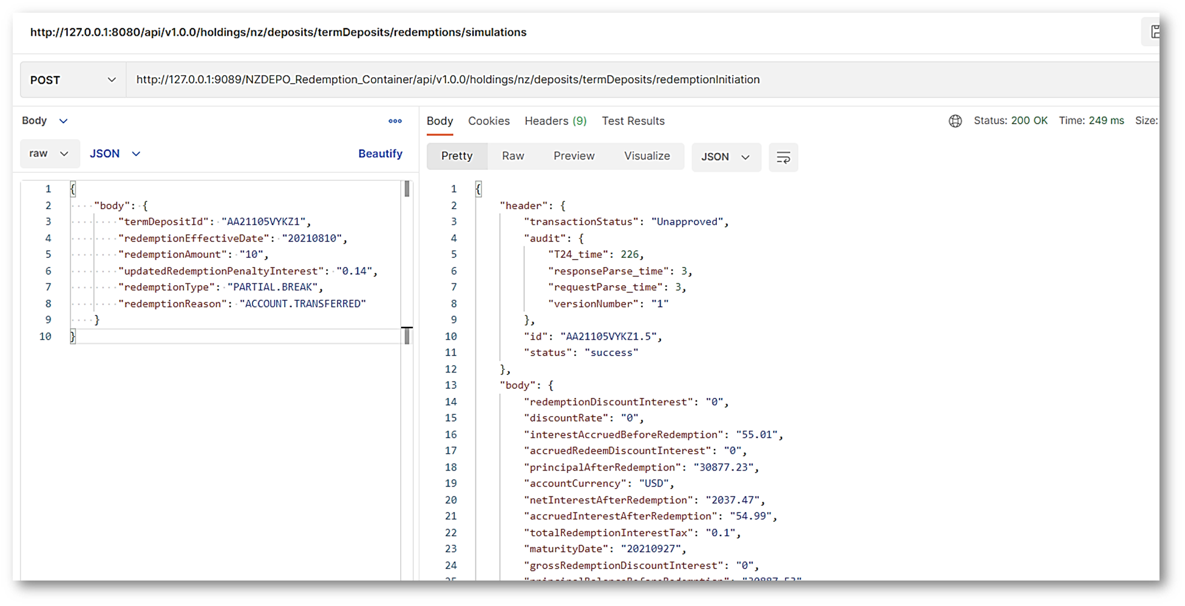Click the Beautify link
The image size is (1185, 606).
(x=380, y=154)
